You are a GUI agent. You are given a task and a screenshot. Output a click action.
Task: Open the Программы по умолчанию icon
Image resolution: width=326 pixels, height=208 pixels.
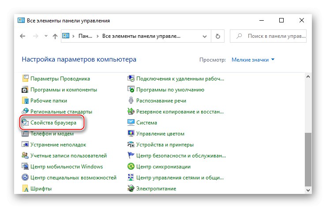click(x=131, y=90)
